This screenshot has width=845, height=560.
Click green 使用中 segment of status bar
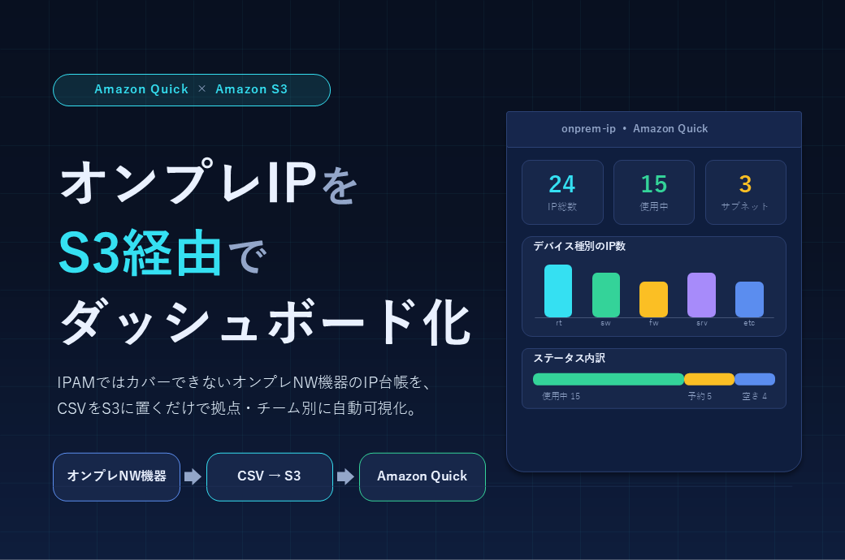tap(609, 379)
